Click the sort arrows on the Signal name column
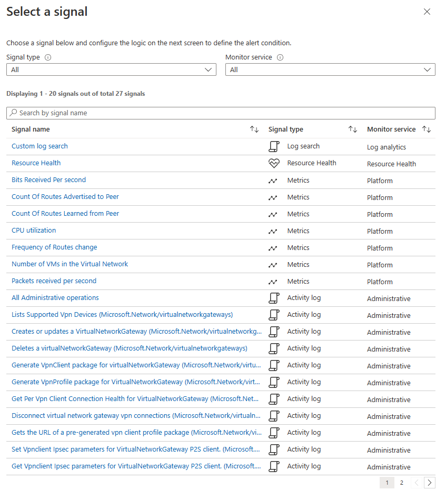 [x=254, y=129]
